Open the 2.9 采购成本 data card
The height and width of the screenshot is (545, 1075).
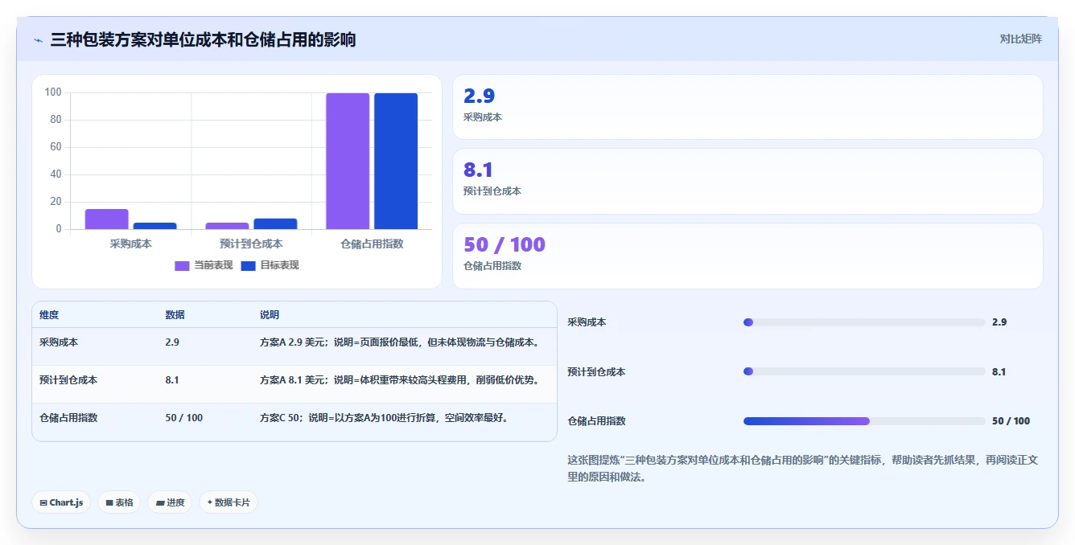point(748,107)
